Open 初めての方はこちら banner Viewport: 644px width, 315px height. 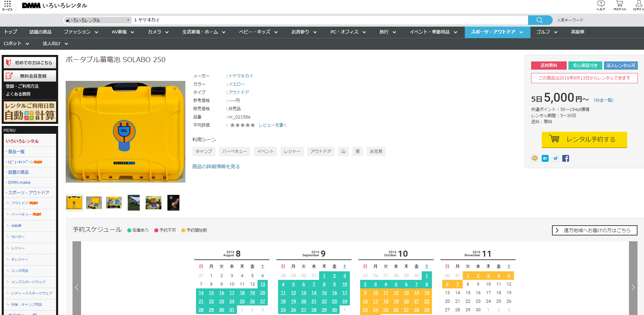30,62
